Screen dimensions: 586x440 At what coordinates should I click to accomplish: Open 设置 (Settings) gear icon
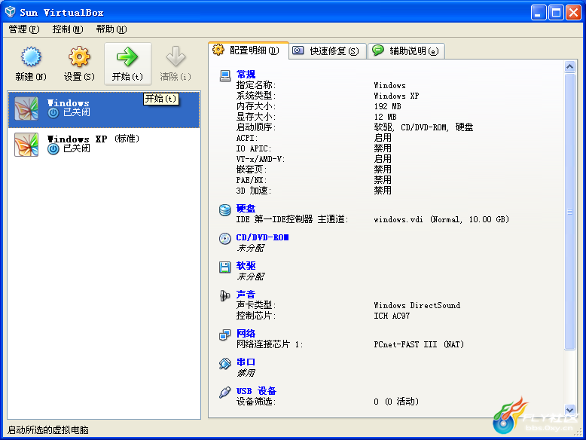pos(79,57)
